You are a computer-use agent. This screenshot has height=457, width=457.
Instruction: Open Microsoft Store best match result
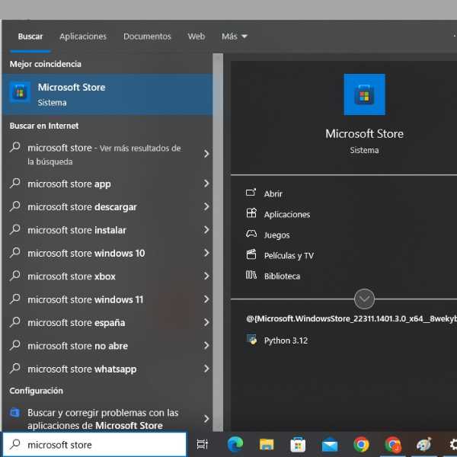[x=107, y=94]
